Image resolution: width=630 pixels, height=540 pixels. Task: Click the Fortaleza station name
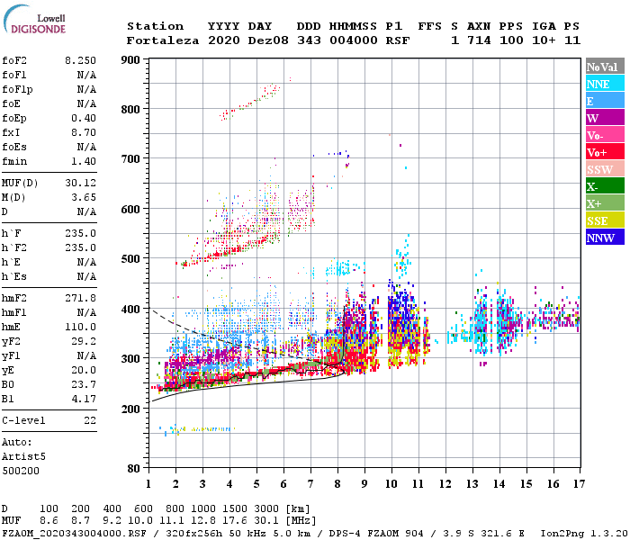[x=163, y=40]
